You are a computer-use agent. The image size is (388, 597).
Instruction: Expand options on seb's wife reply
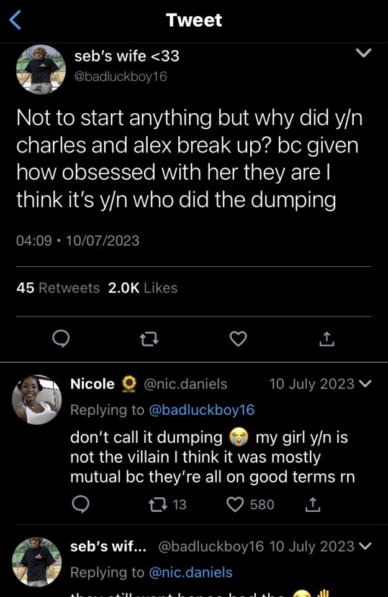(365, 547)
